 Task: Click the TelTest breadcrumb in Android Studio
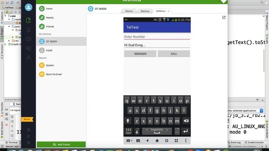(8, 8)
